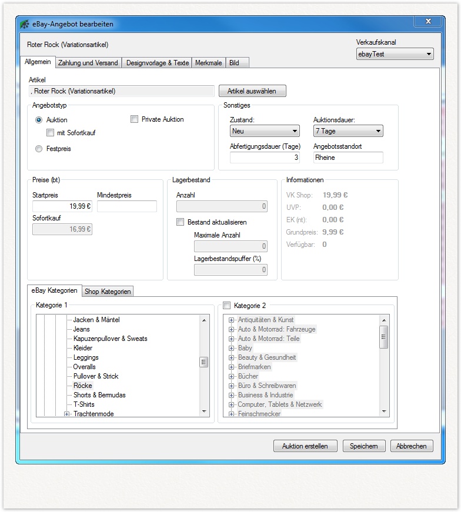
Task: Enable the Kategorie 2 checkbox
Action: pyautogui.click(x=227, y=305)
